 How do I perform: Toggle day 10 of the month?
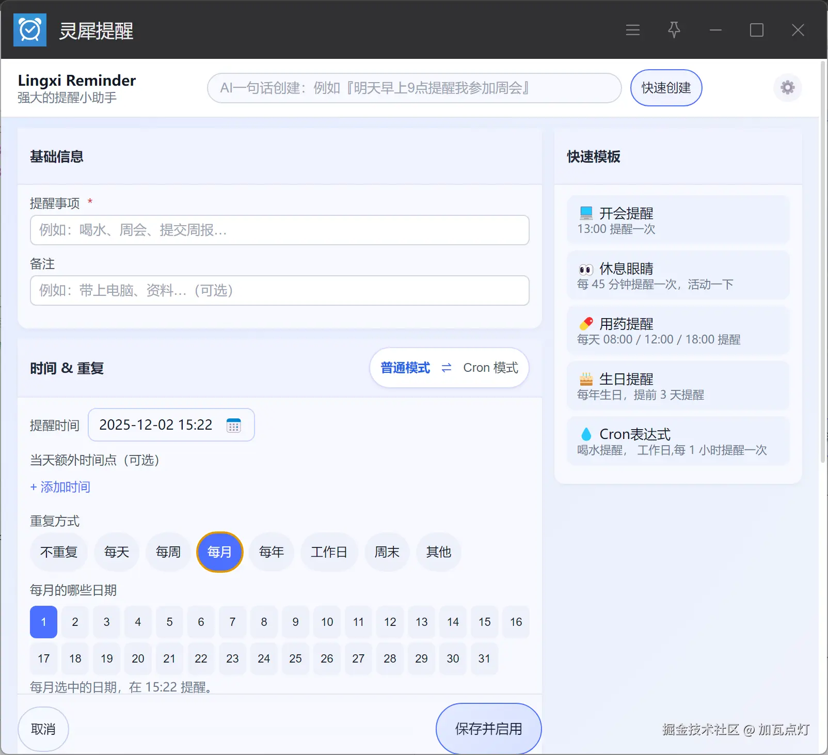pos(327,622)
